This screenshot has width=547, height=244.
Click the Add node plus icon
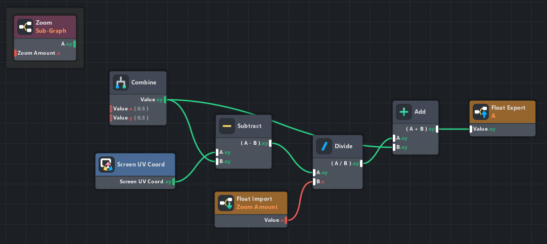point(403,112)
